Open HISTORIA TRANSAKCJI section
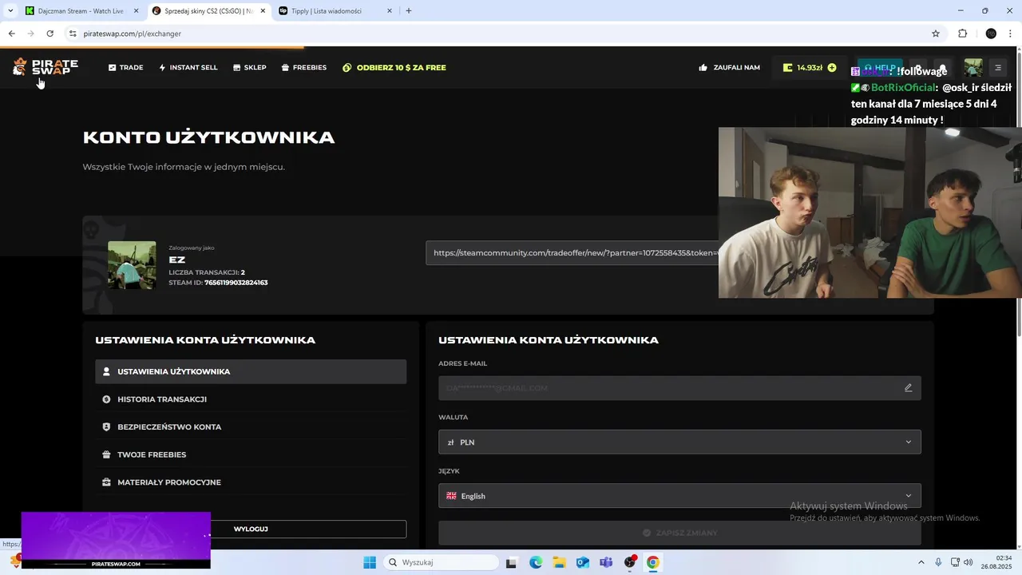This screenshot has height=575, width=1022. coord(251,399)
